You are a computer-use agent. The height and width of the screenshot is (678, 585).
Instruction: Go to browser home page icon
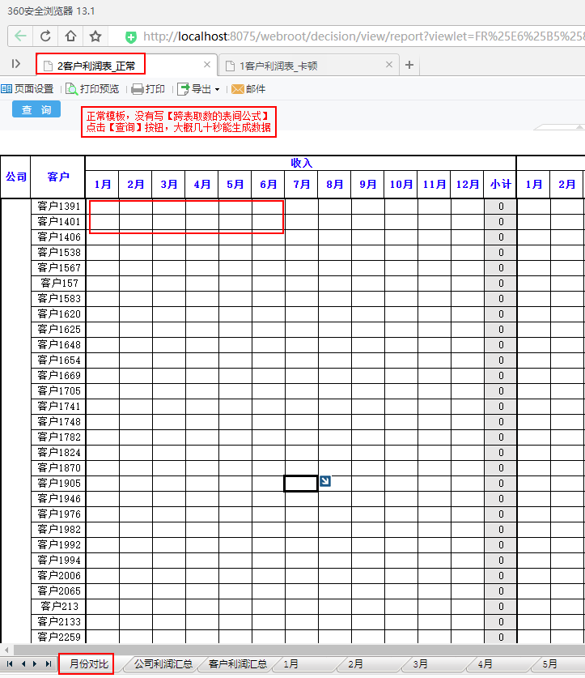click(70, 36)
